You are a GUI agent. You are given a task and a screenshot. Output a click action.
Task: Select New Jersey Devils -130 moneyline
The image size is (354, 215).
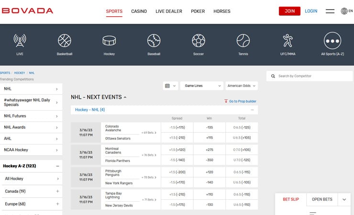[x=209, y=204]
